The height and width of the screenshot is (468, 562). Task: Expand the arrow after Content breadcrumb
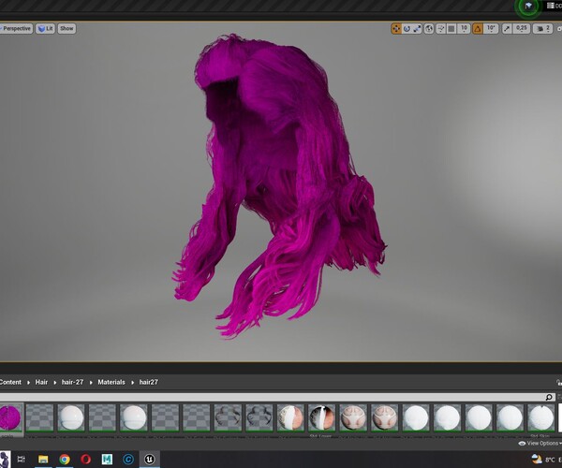[x=28, y=383]
